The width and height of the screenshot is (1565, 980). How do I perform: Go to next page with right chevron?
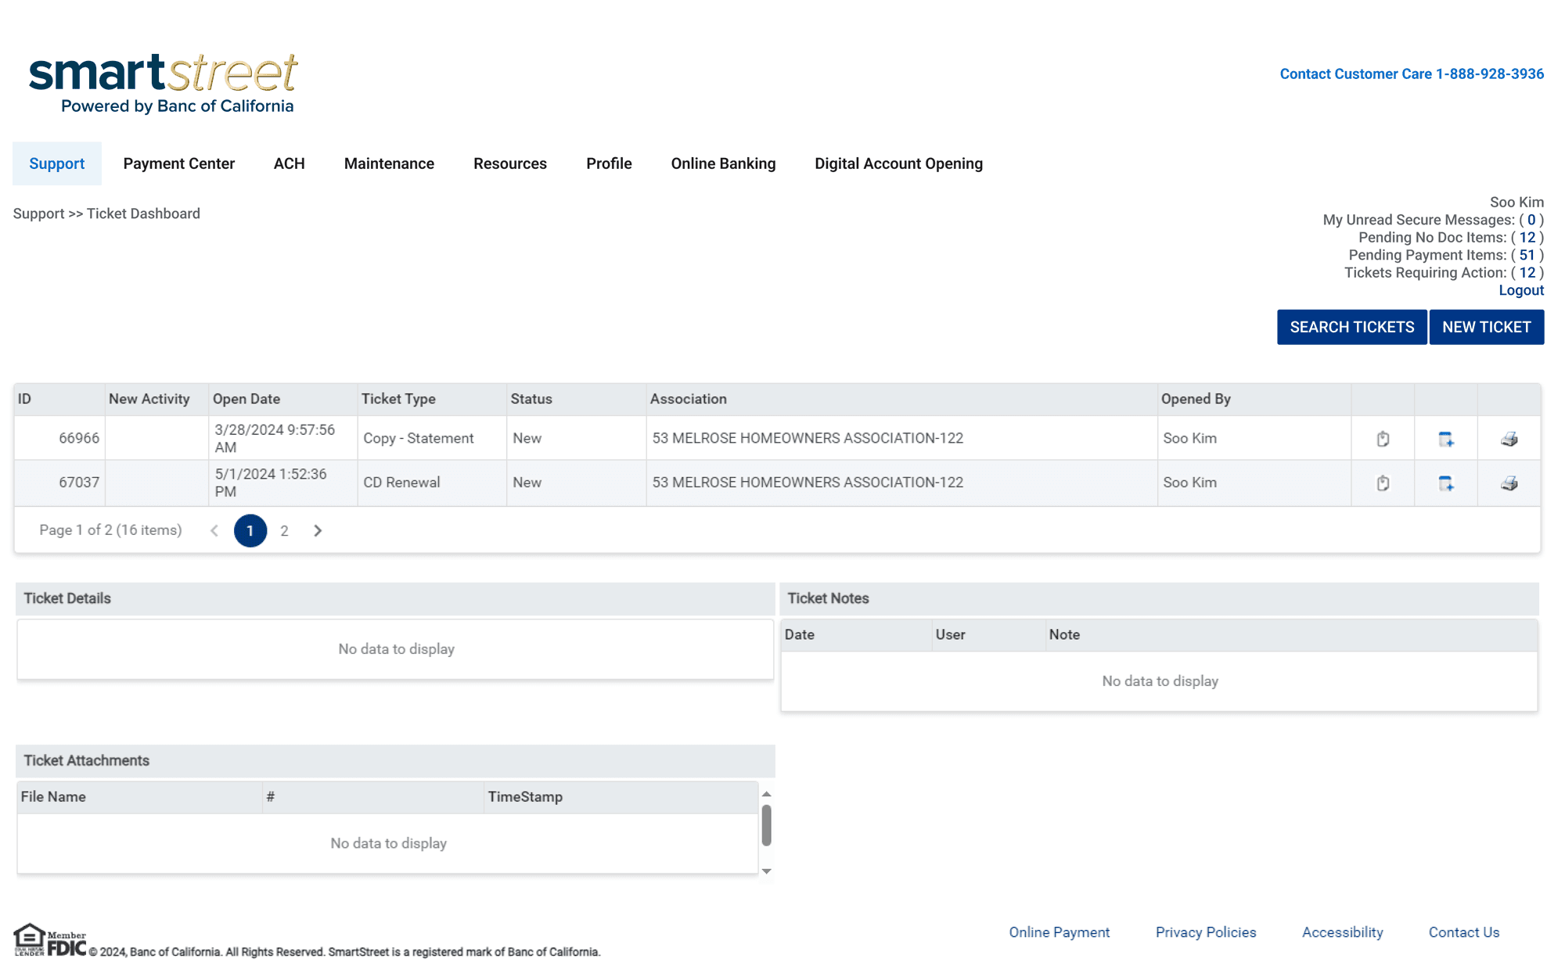[318, 531]
